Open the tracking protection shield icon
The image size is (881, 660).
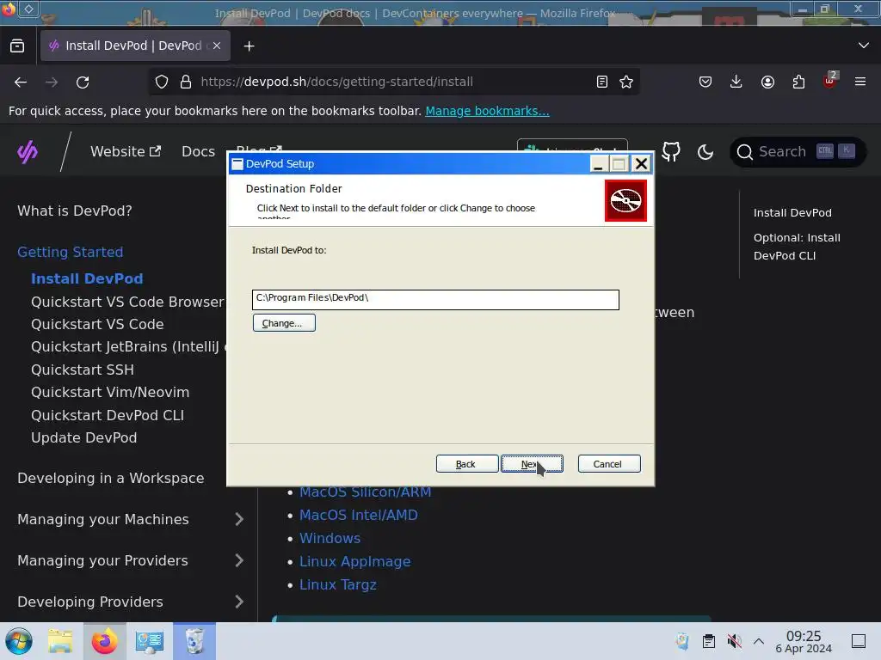(162, 82)
